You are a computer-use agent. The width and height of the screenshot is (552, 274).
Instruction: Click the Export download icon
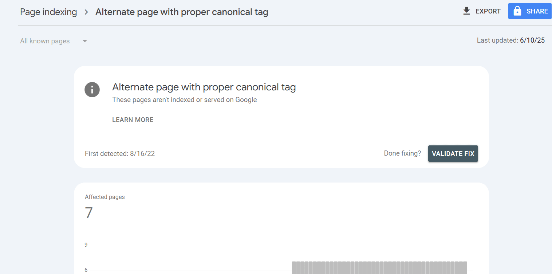click(466, 11)
